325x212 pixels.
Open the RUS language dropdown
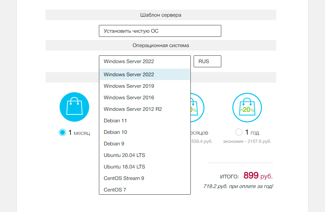pyautogui.click(x=207, y=61)
